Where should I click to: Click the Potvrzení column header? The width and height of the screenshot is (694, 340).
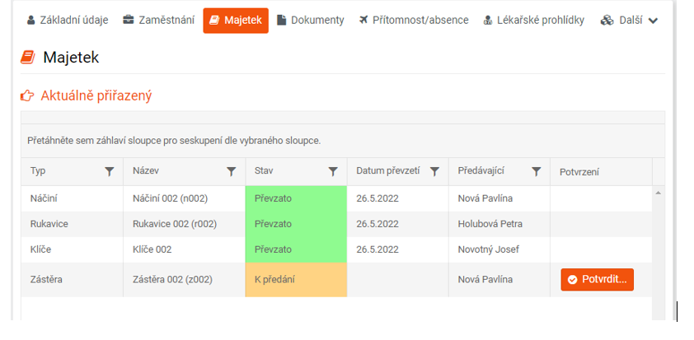click(579, 172)
